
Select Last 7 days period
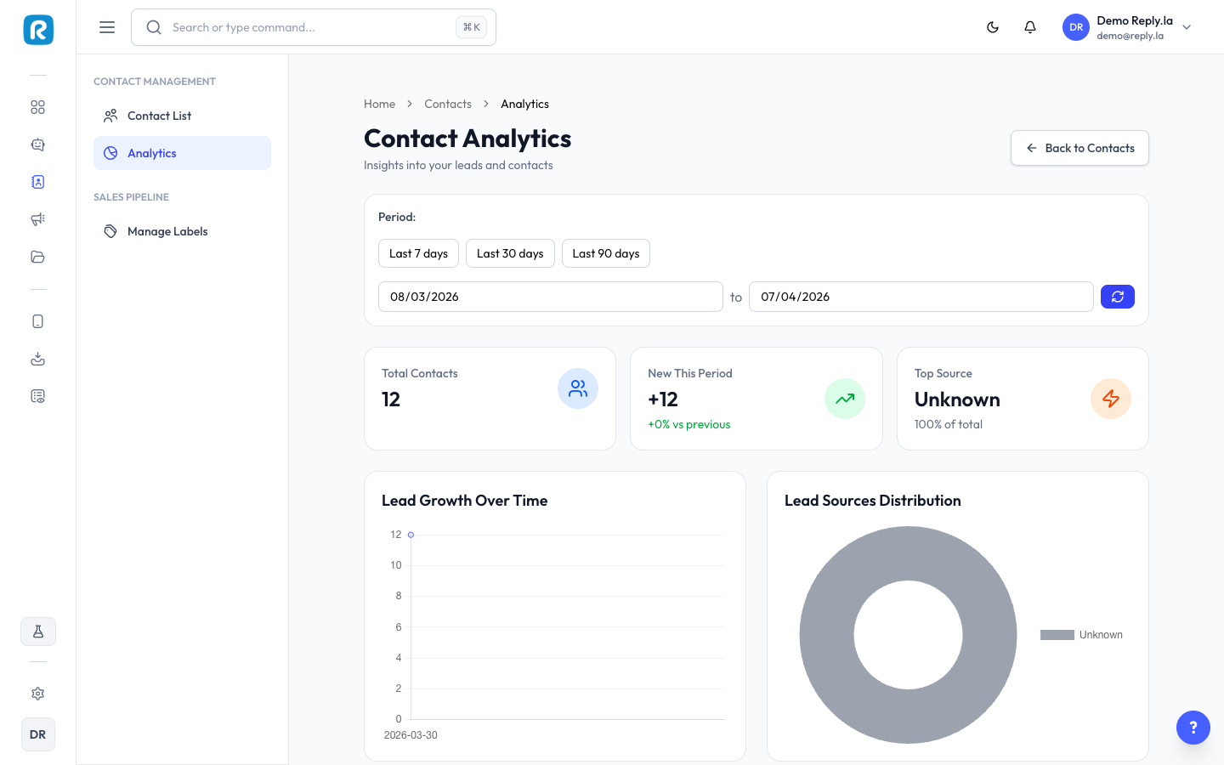pyautogui.click(x=418, y=253)
